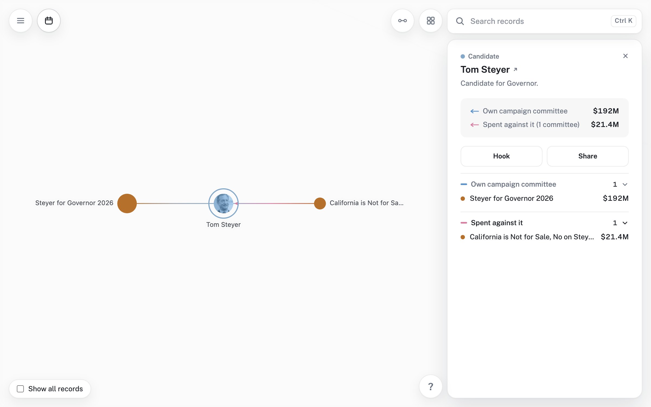Click the Share button
This screenshot has height=407, width=651.
pos(588,156)
